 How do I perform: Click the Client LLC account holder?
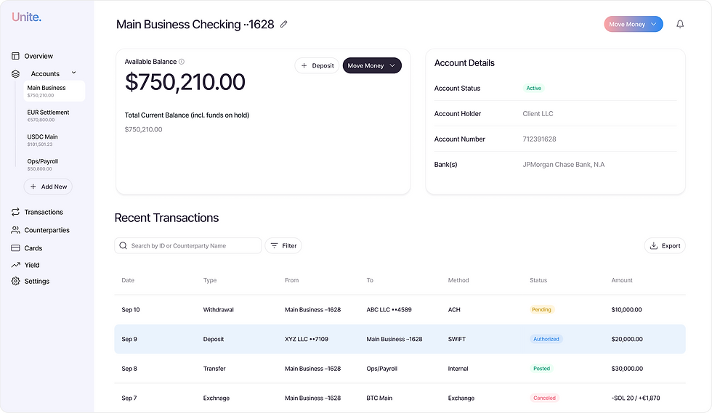(x=538, y=114)
